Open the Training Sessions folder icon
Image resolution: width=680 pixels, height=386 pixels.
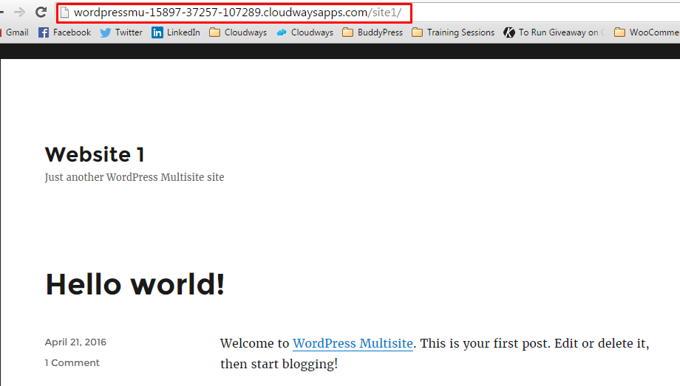coord(417,32)
